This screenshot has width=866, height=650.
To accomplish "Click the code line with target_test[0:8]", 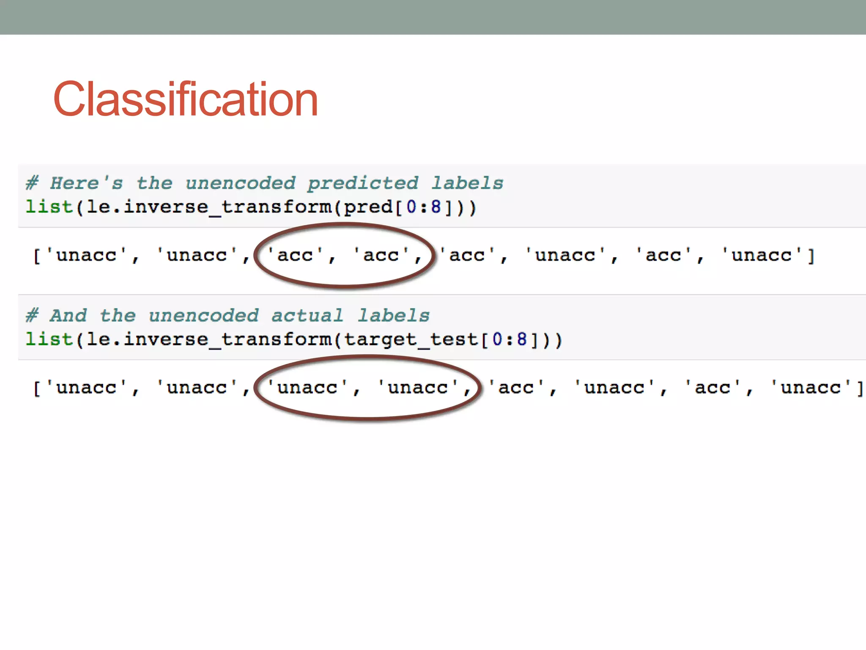I will click(294, 340).
